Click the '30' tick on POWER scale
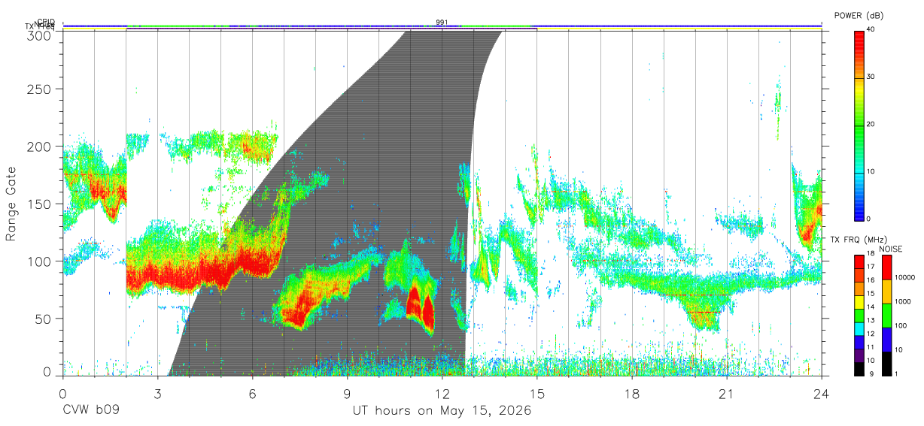The height and width of the screenshot is (426, 924). tap(871, 77)
